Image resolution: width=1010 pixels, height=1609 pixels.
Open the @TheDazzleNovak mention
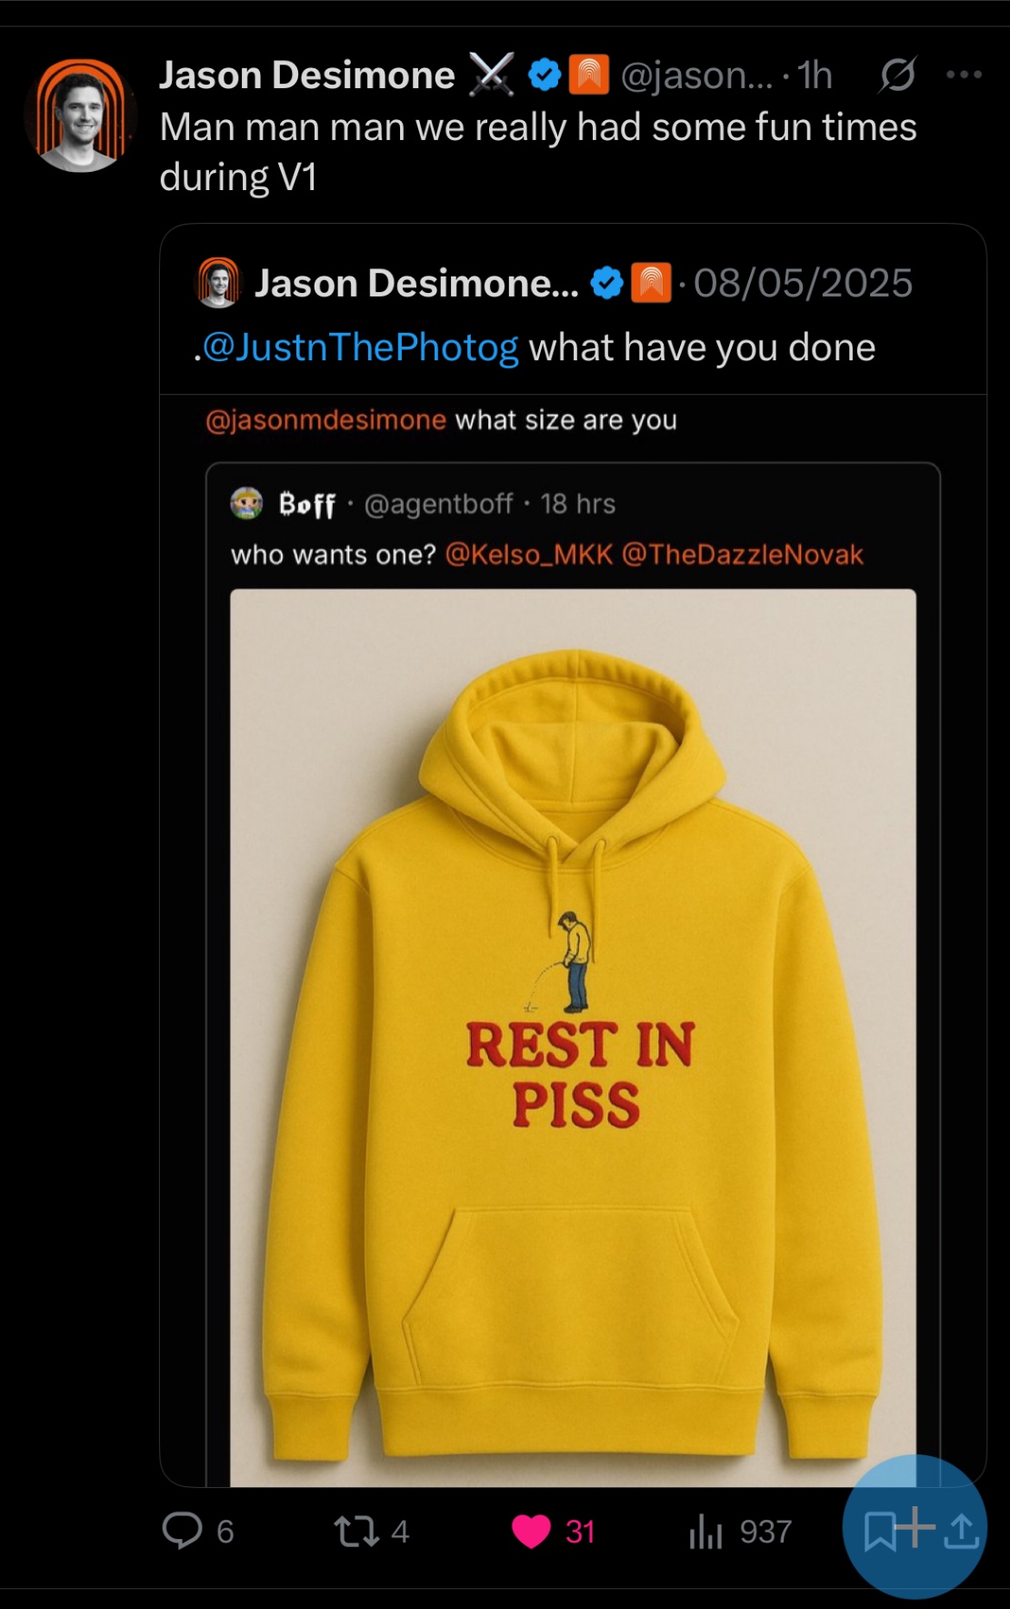tap(742, 555)
